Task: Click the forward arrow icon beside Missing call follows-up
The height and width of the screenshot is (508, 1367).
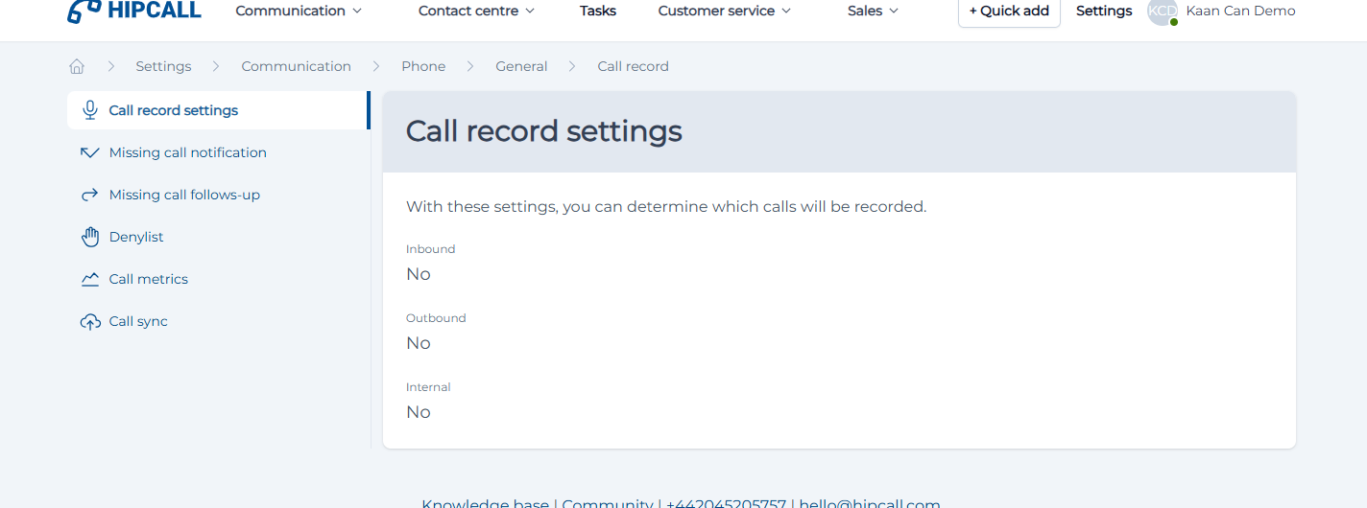Action: (90, 195)
